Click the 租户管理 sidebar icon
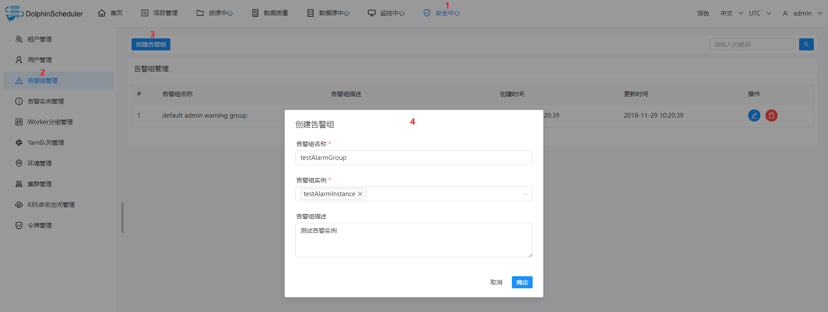 19,39
